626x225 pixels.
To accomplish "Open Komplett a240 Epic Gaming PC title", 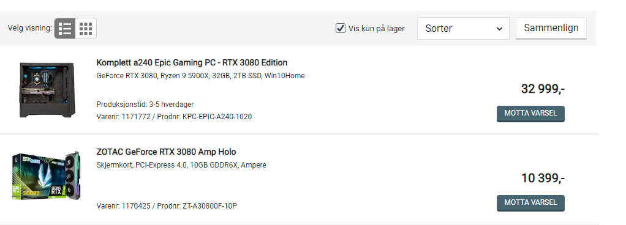I will [x=192, y=62].
